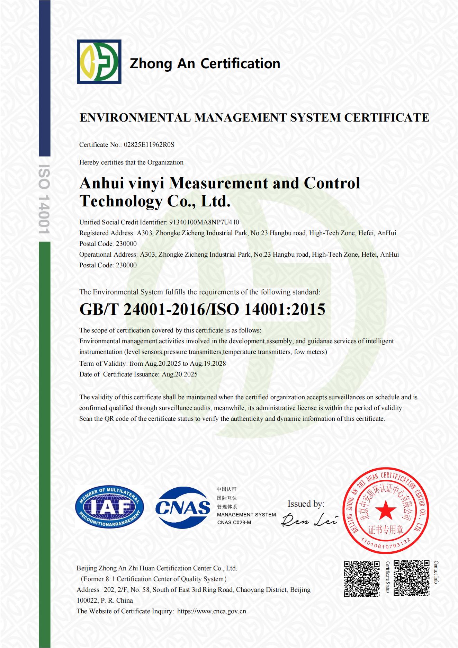Click the Operational Address line
Image resolution: width=458 pixels, height=648 pixels.
click(x=239, y=254)
